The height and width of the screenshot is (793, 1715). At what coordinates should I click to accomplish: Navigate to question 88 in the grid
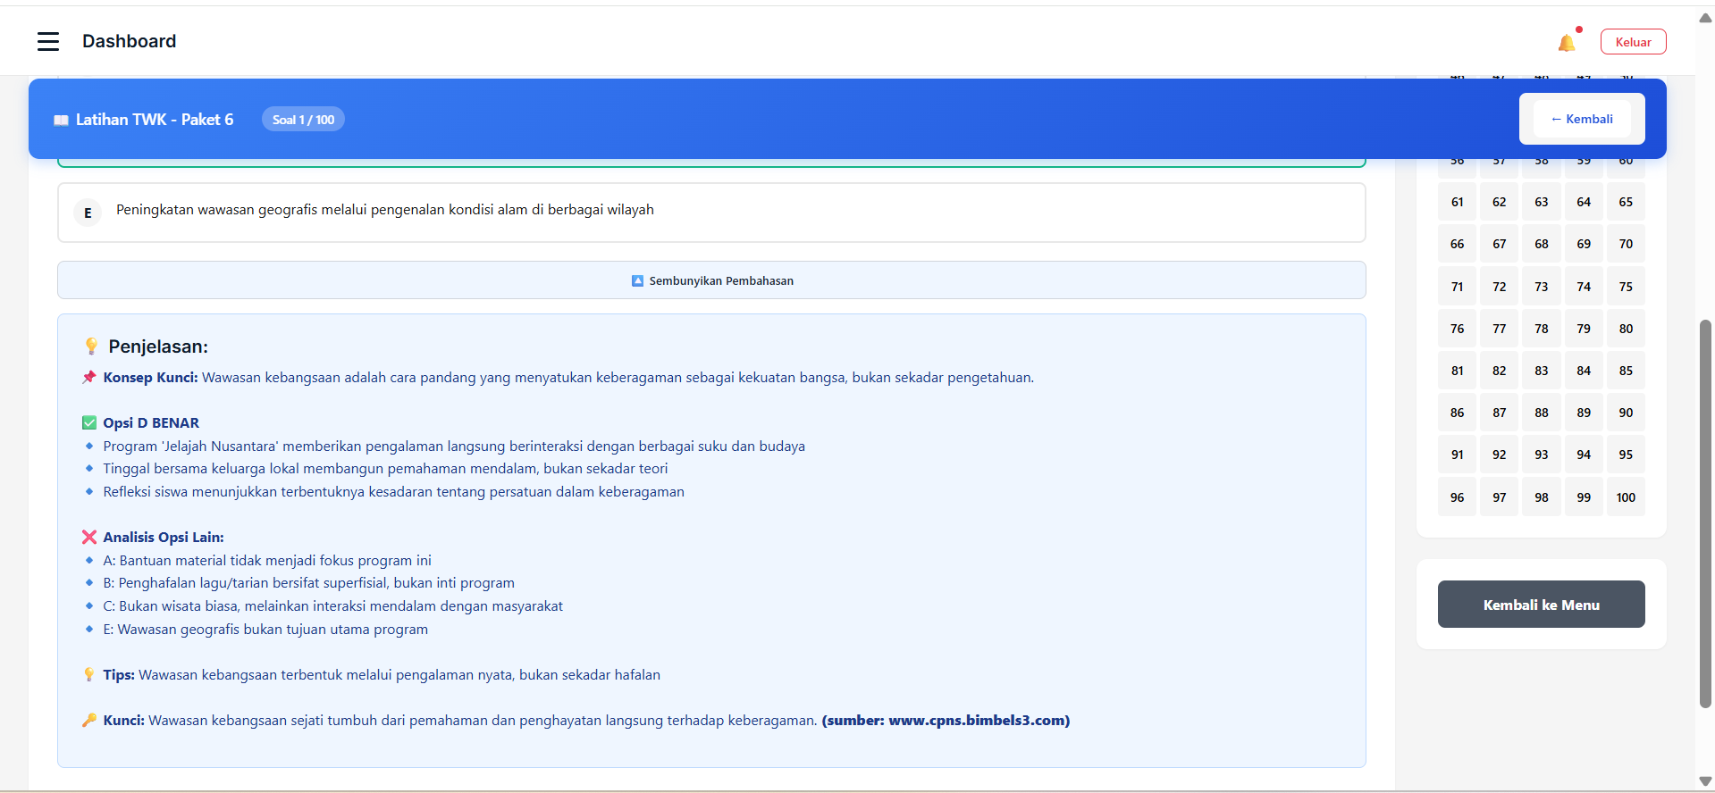click(x=1541, y=413)
